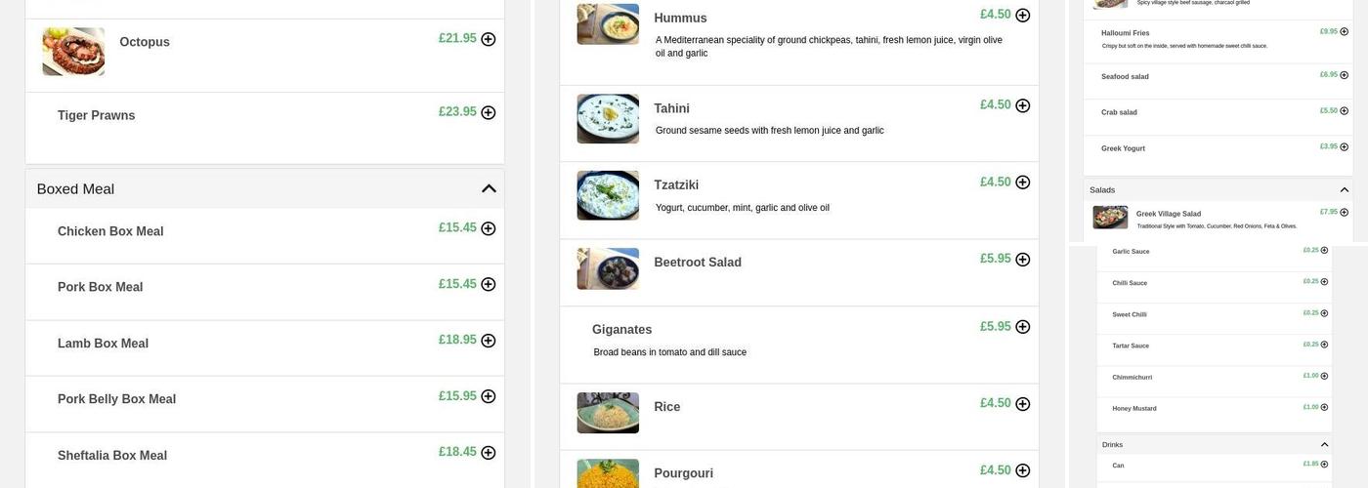Open the Hummus dish photo

[608, 23]
